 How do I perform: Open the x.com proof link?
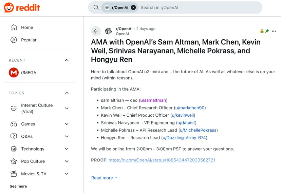pos(162,160)
